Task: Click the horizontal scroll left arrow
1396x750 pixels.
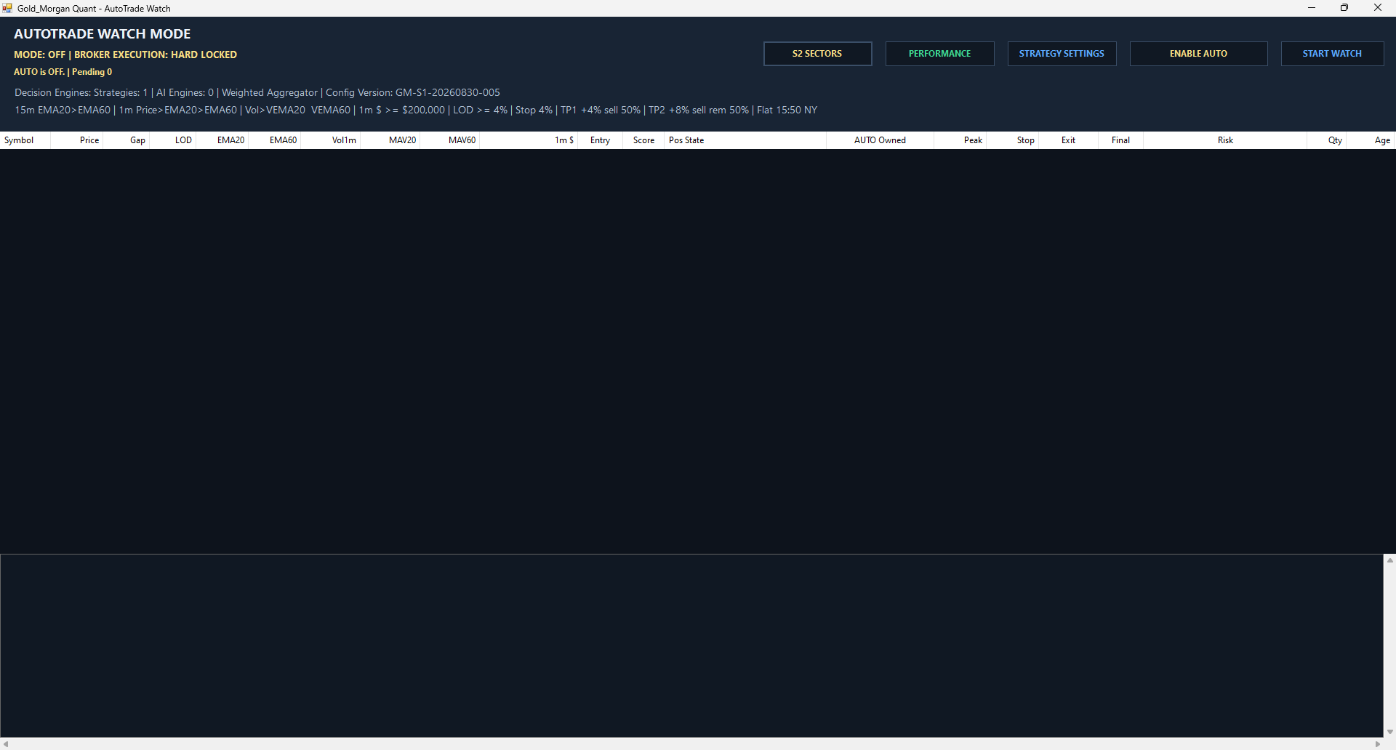Action: [6, 744]
